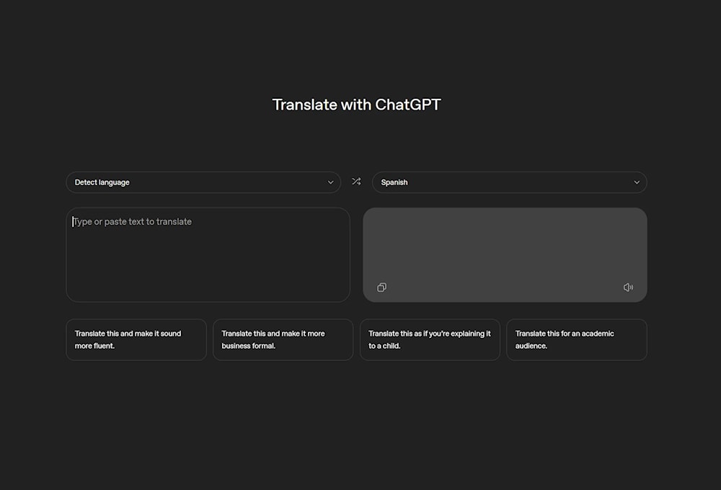Focus the text to translate input box

[208, 254]
